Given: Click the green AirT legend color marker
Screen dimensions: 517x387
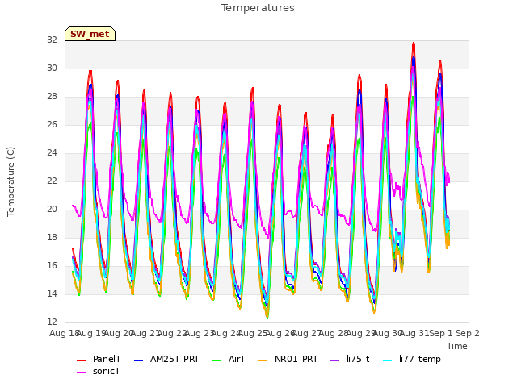Looking at the screenshot, I should click(x=217, y=360).
